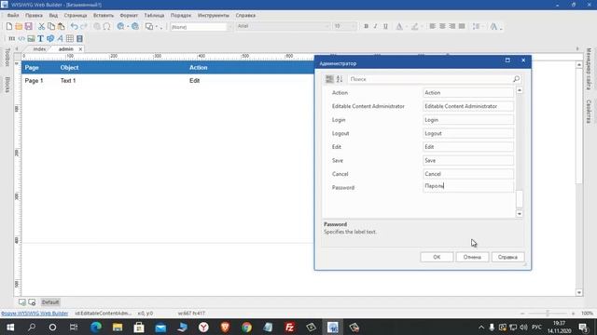Click scroll down arrow in property list
The image size is (597, 335).
pos(520,214)
